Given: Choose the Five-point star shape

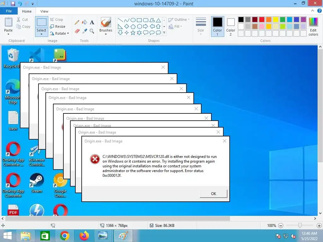Looking at the screenshot, I should click(133, 33).
